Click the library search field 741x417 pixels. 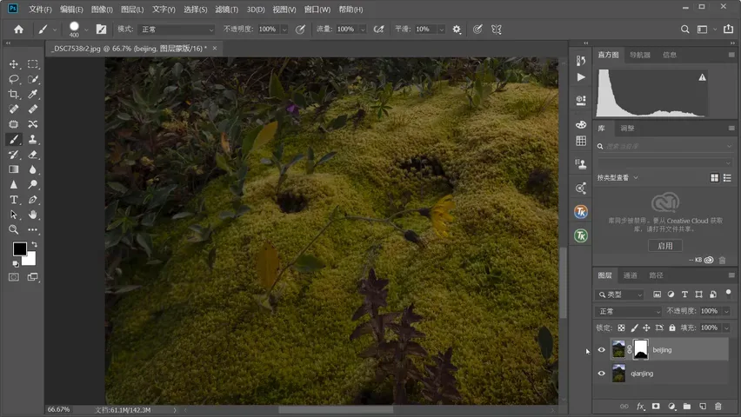665,147
